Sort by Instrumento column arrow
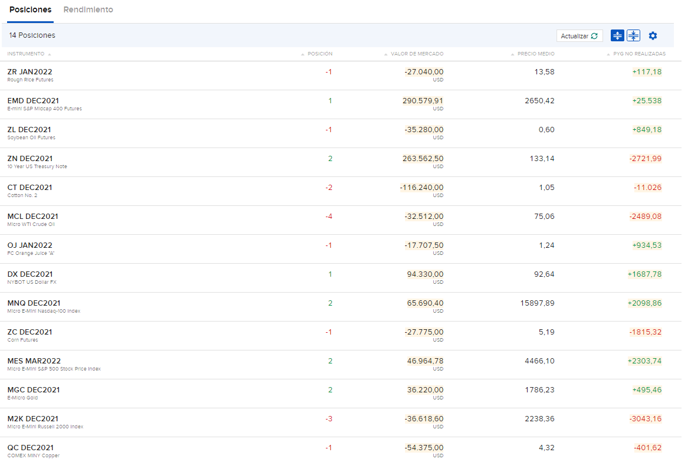 (50, 54)
